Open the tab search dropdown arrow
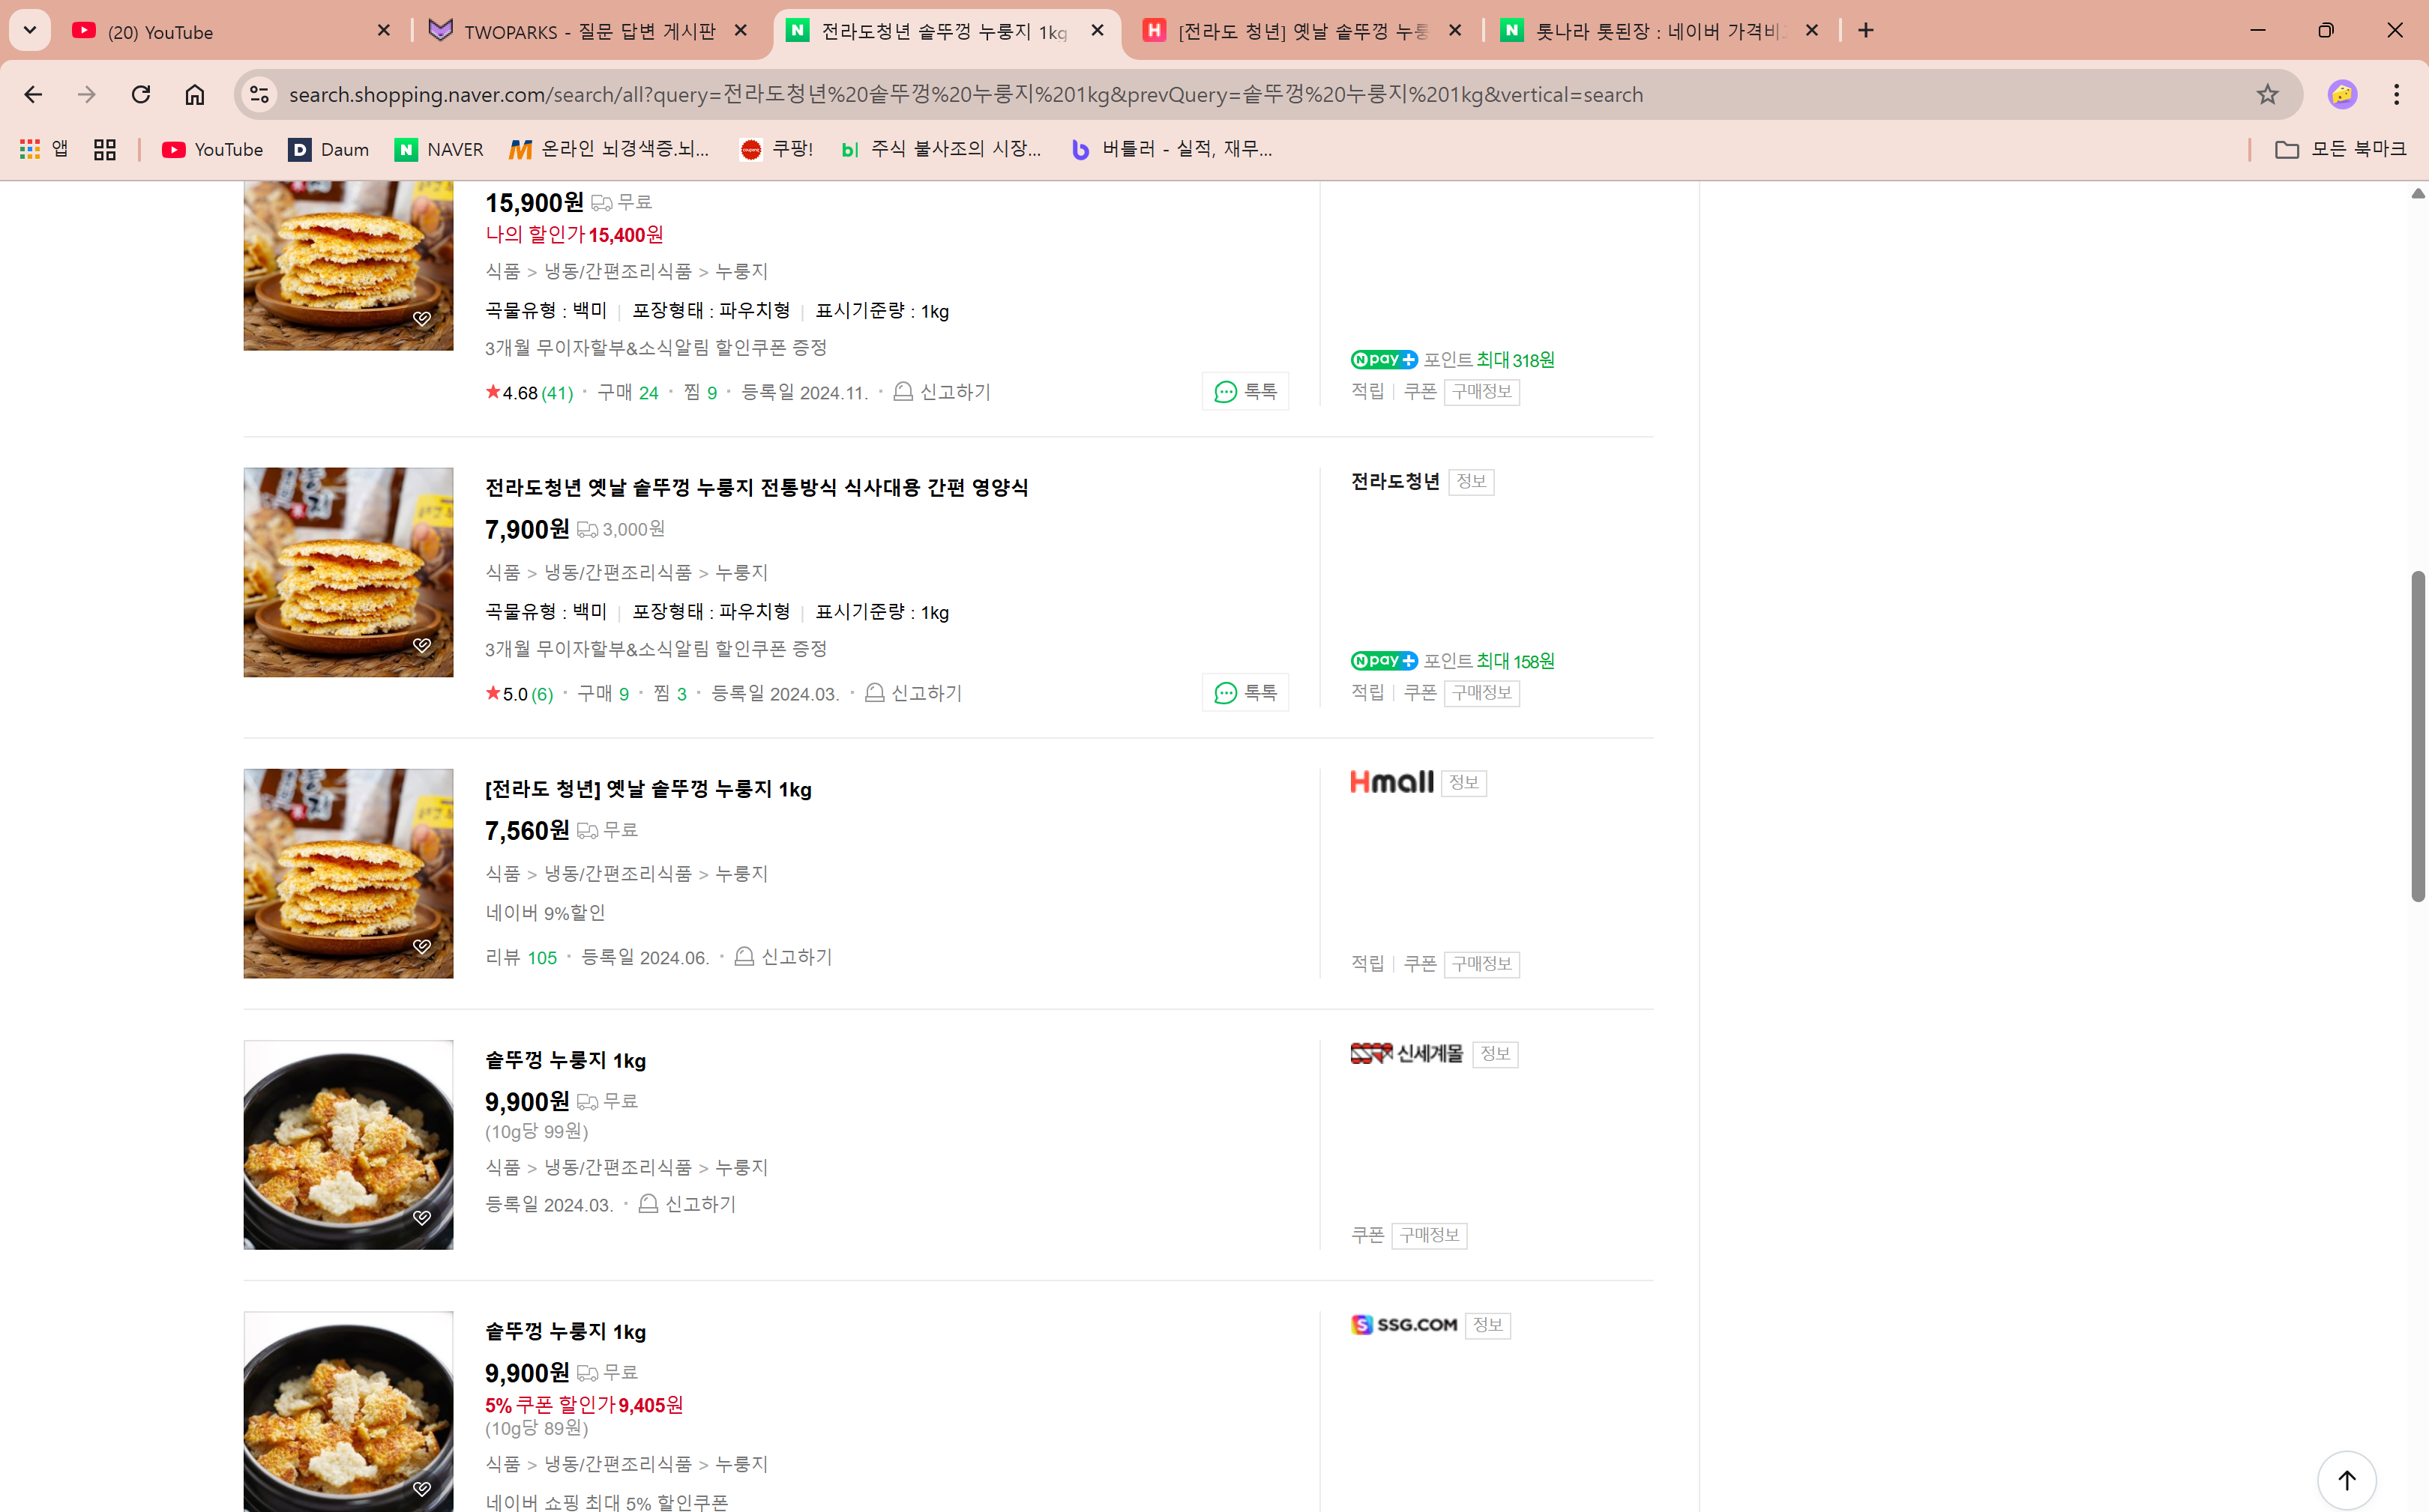 (x=30, y=30)
